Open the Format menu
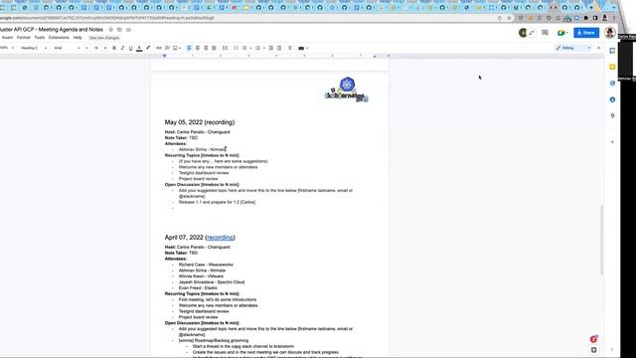The height and width of the screenshot is (358, 636). pyautogui.click(x=24, y=38)
